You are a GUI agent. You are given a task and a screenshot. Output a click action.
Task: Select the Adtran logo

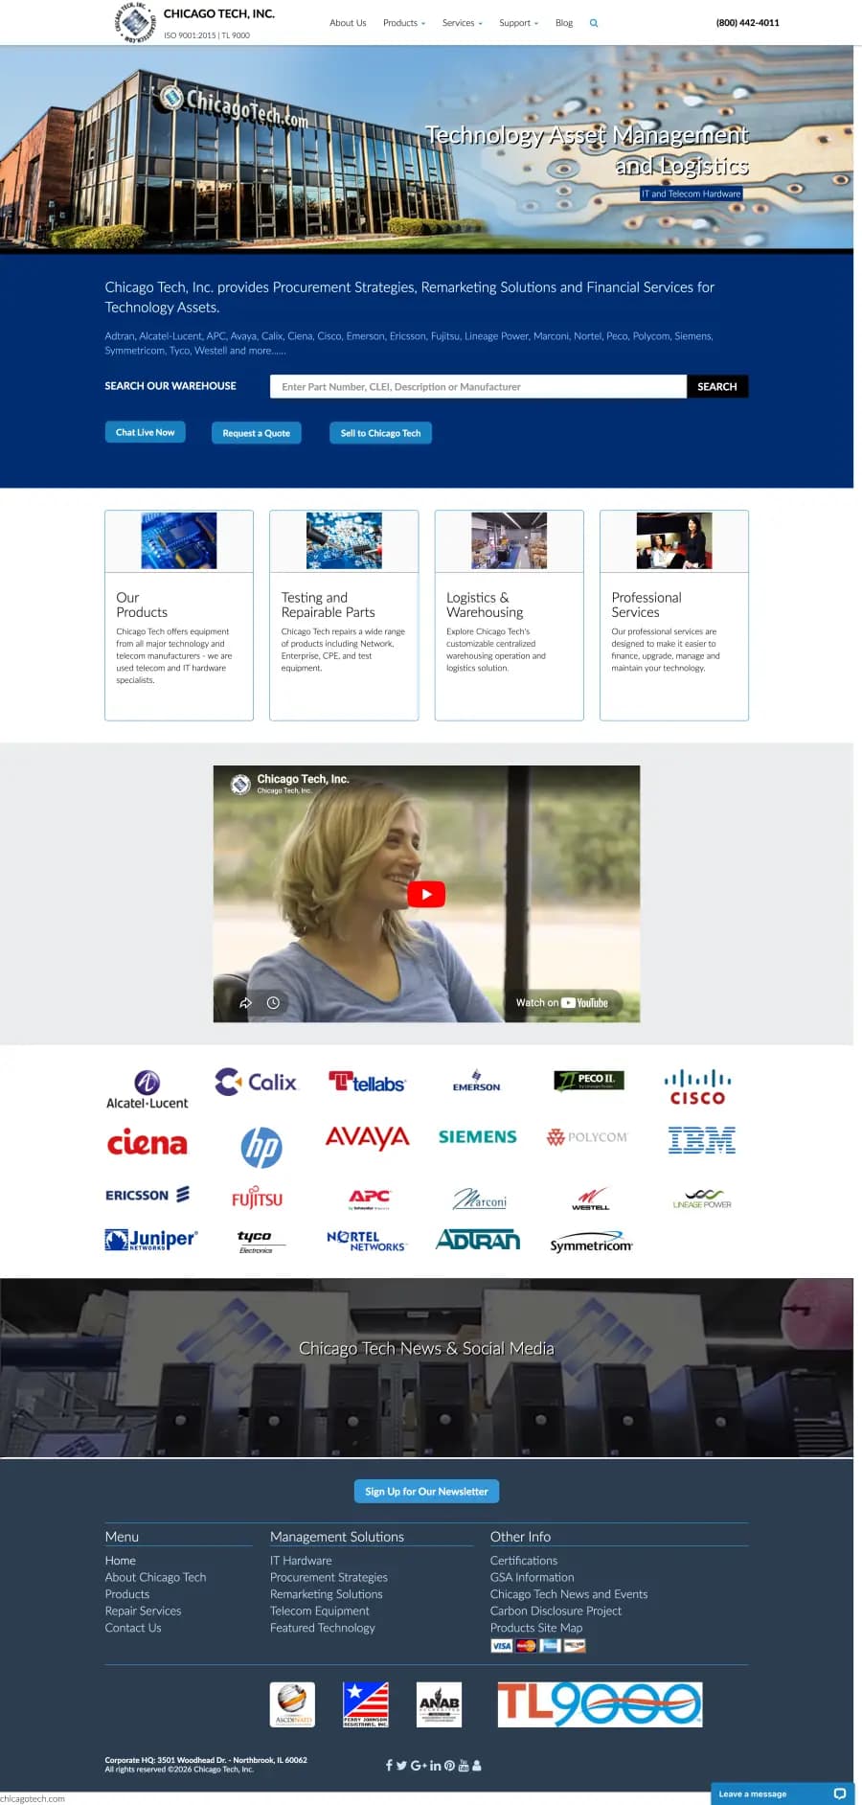coord(478,1240)
